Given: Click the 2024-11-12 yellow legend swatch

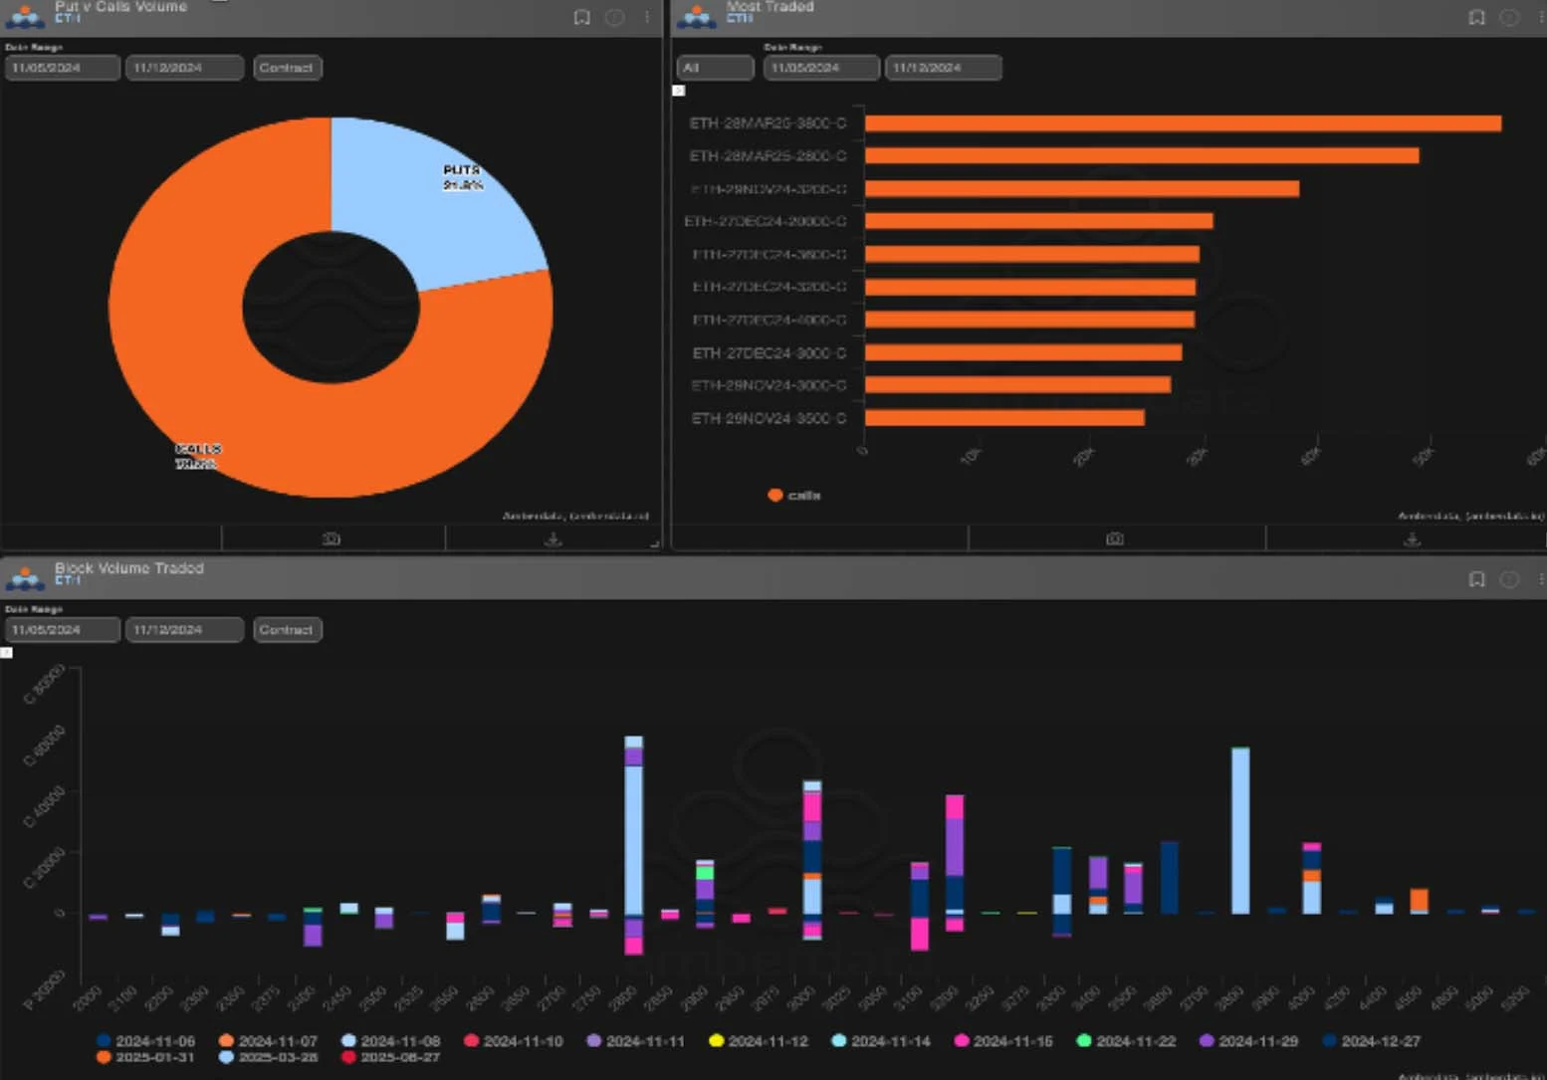Looking at the screenshot, I should tap(716, 1041).
